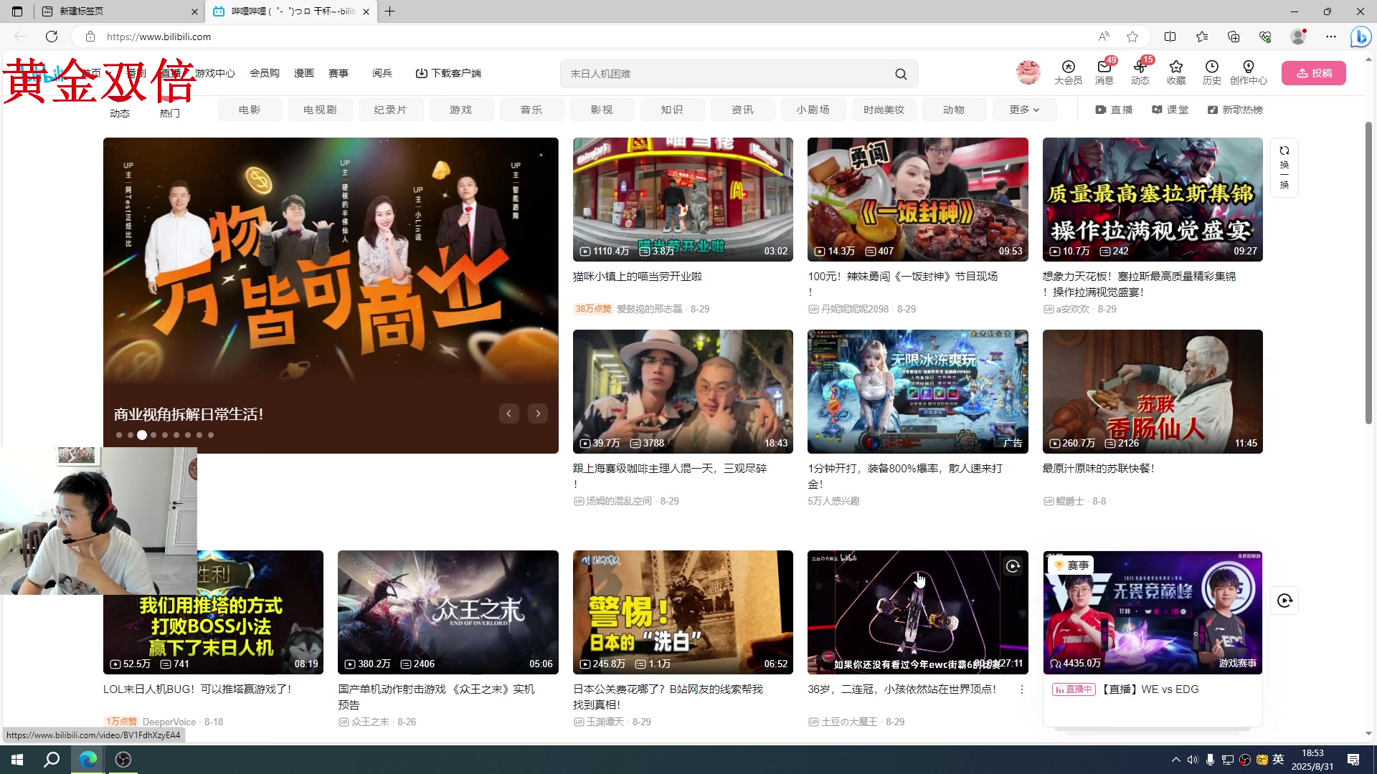This screenshot has width=1377, height=774.
Task: Click the watch-later icon on 36岁 video
Action: coord(1013,566)
